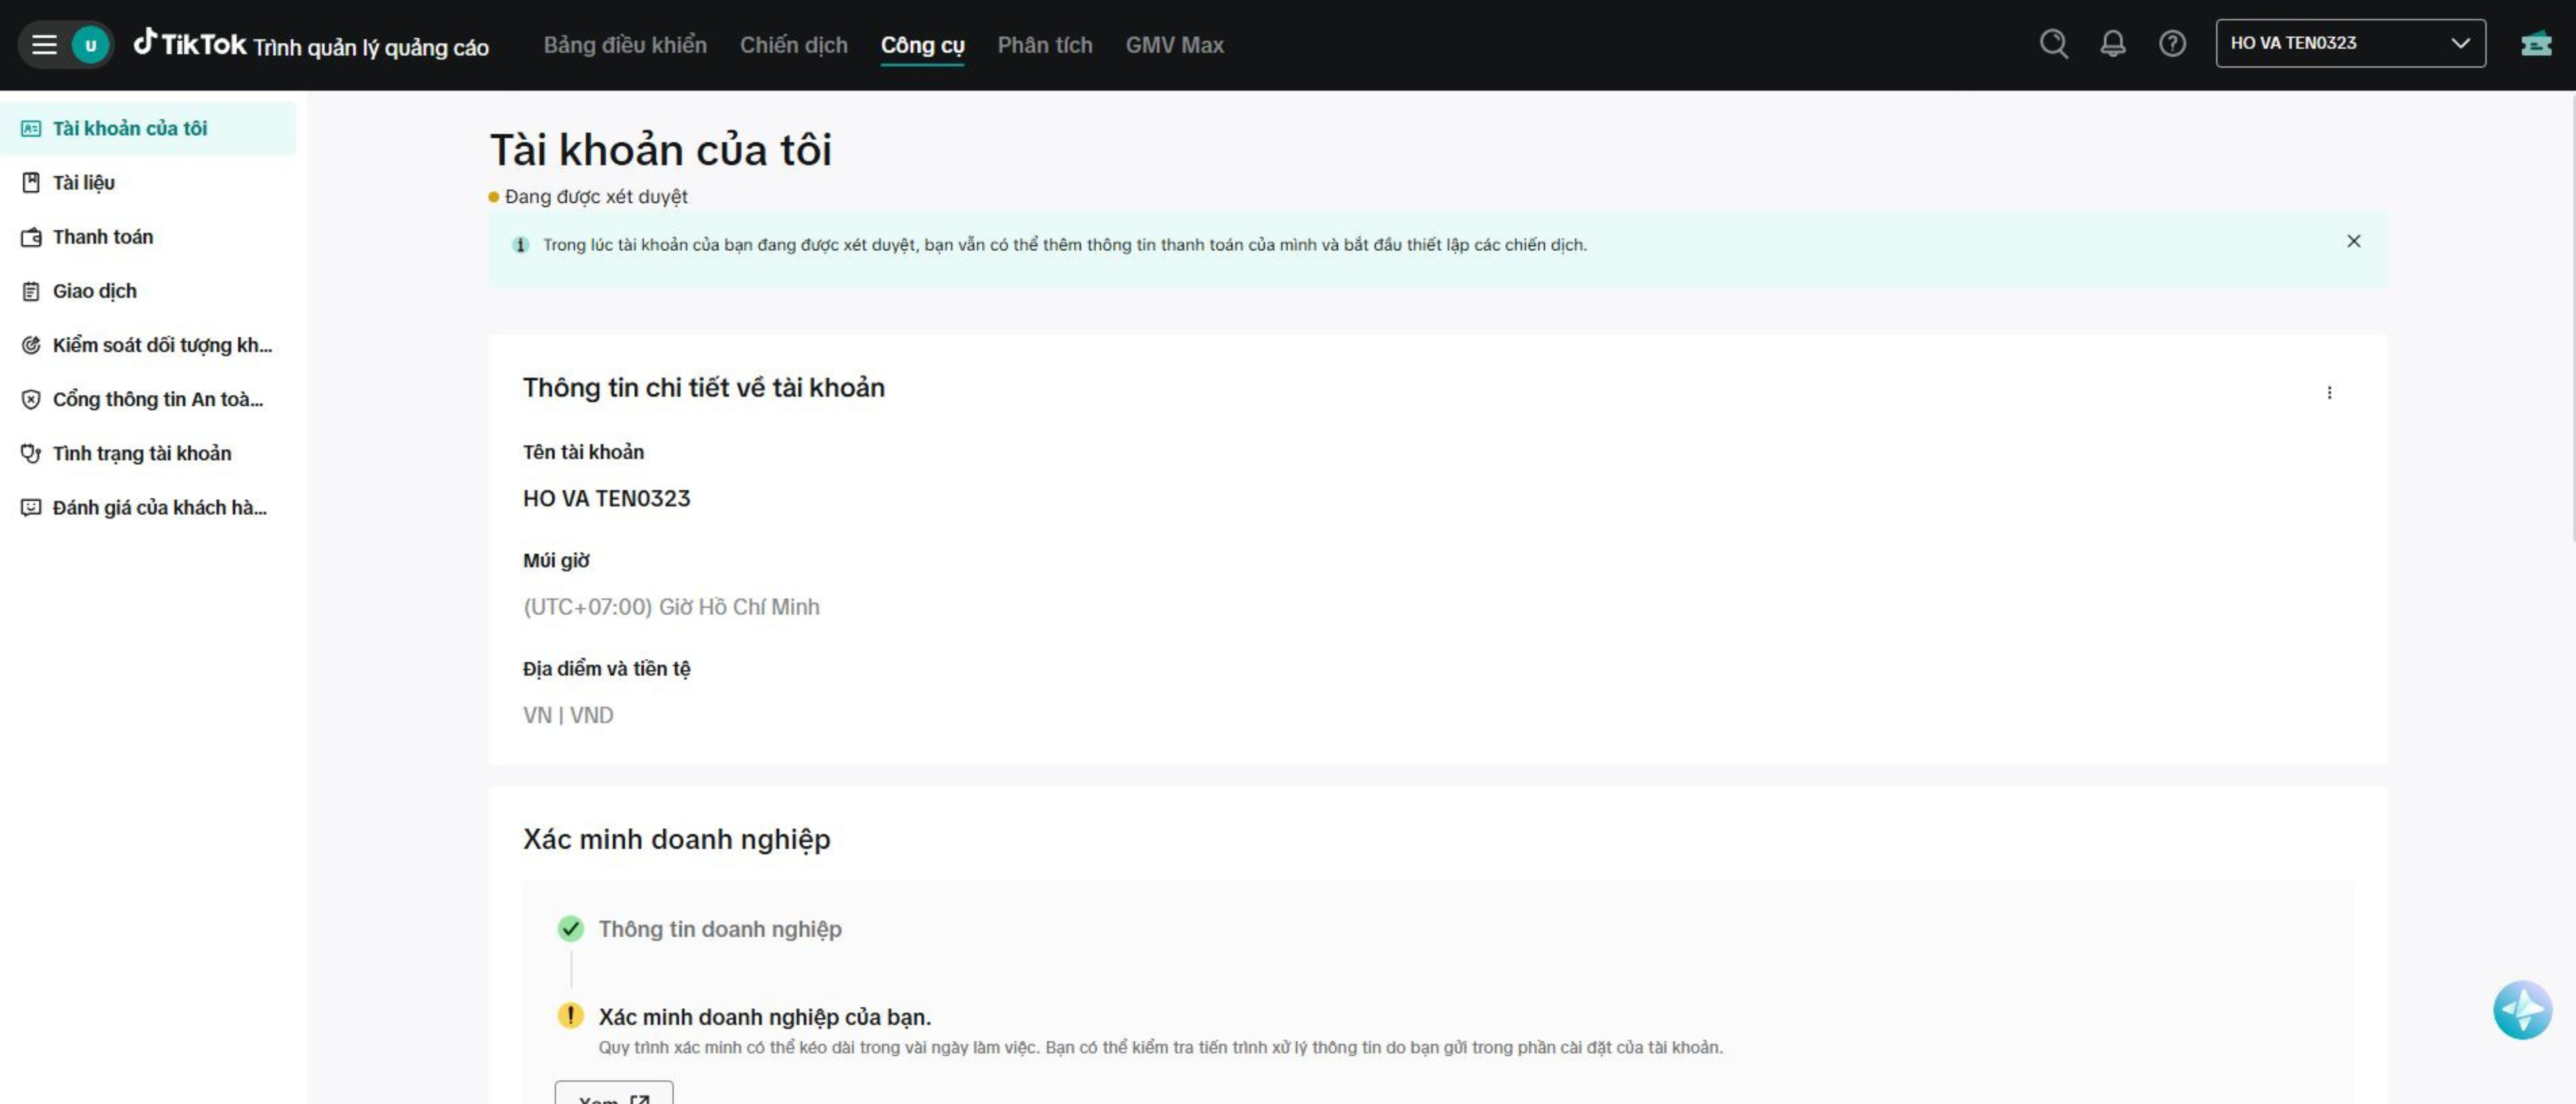Click the search magnifier icon
This screenshot has height=1104, width=2576.
point(2053,44)
